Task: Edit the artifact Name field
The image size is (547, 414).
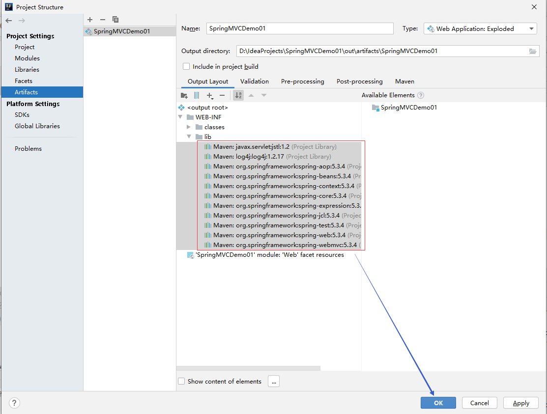Action: pyautogui.click(x=300, y=28)
